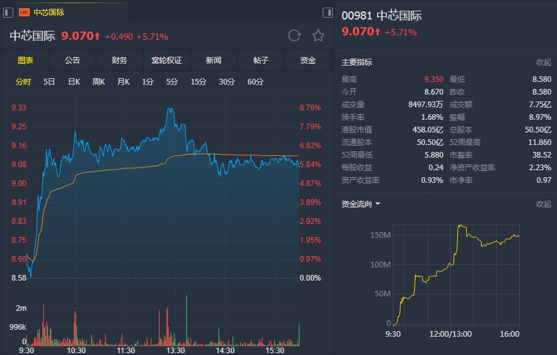Click the HK market badge icon
The image size is (557, 355).
pyautogui.click(x=25, y=12)
